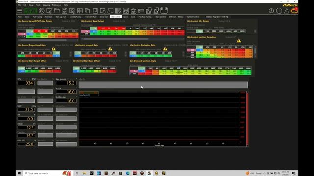The width and height of the screenshot is (314, 176).
Task: Open the Tools menu
Action: [x=38, y=5]
